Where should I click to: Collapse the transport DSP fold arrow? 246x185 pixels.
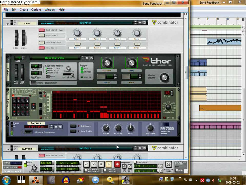click(4, 163)
